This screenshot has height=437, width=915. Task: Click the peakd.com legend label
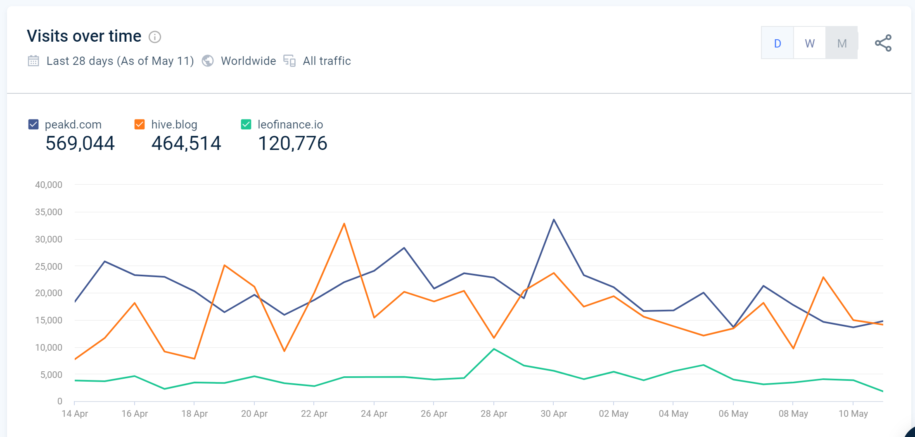click(73, 124)
